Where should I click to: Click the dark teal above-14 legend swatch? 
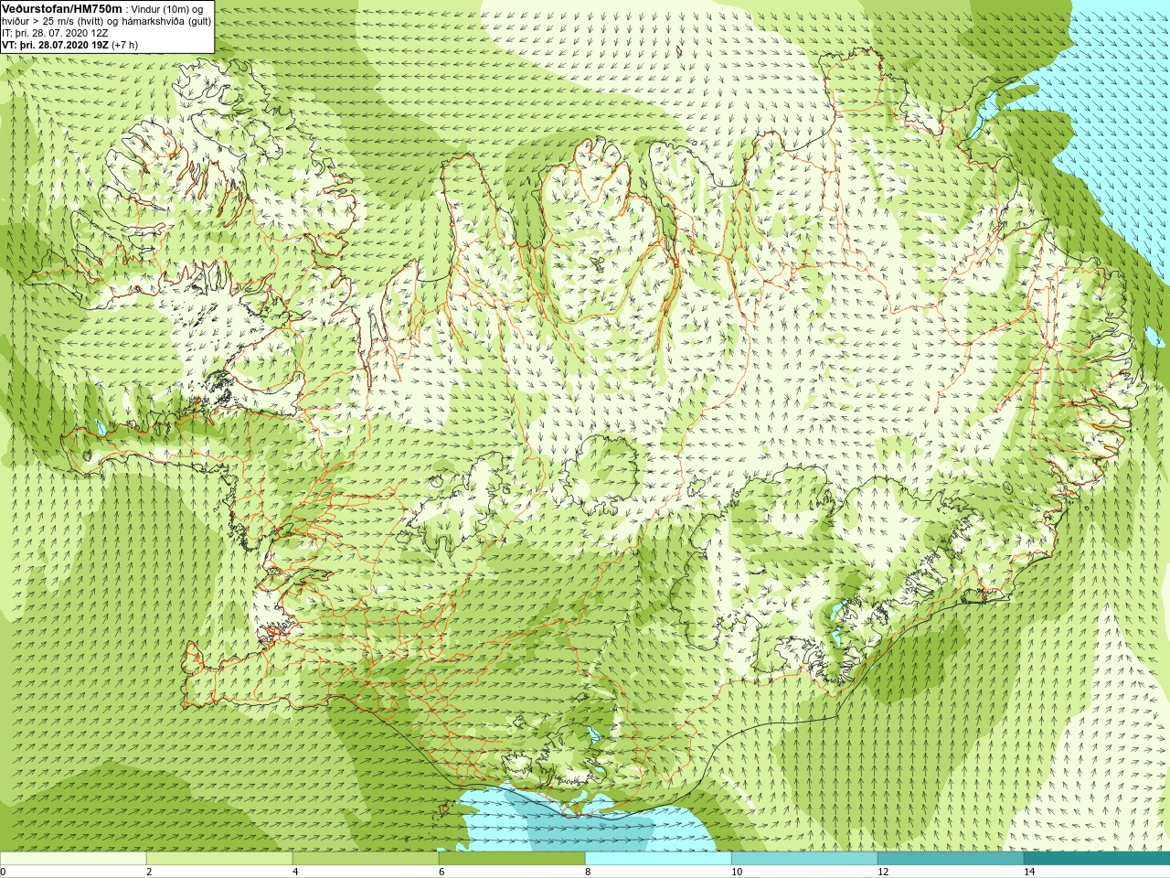(x=1097, y=859)
